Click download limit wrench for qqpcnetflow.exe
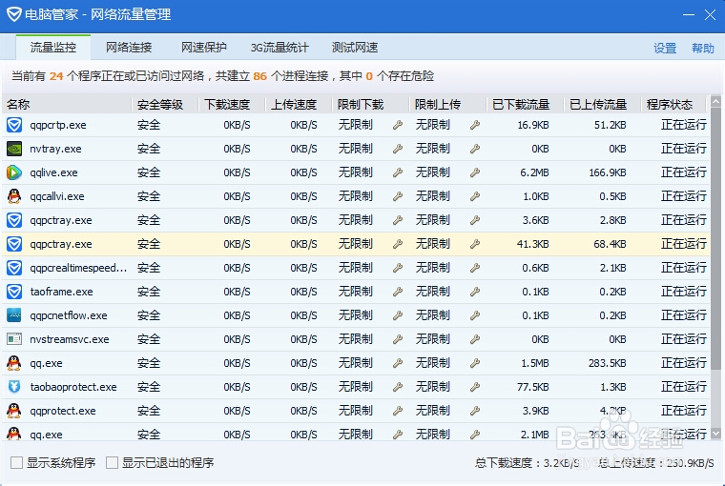Viewport: 725px width, 486px height. point(398,315)
